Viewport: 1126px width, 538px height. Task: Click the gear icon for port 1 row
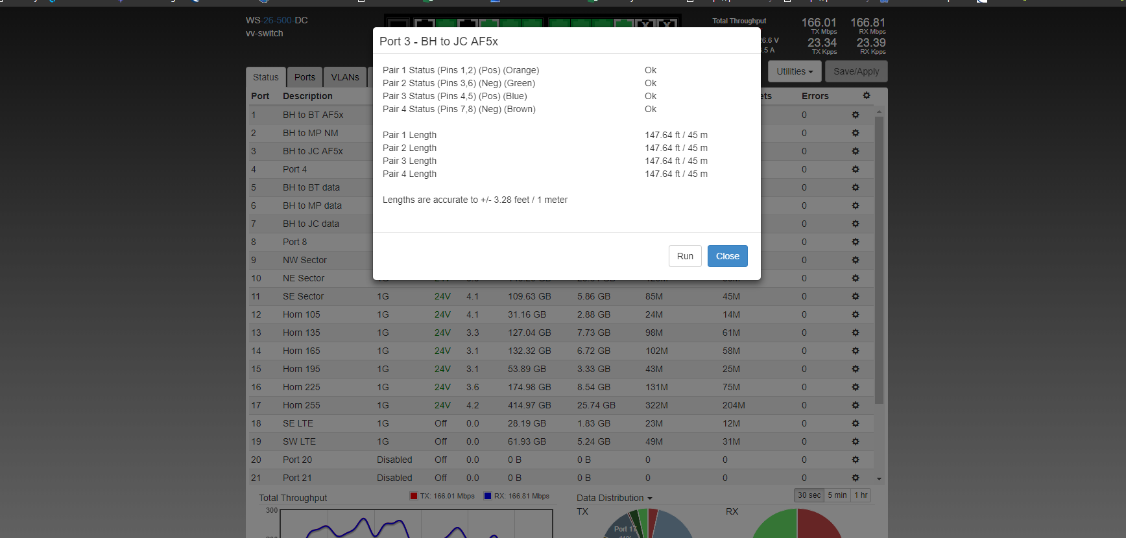855,115
